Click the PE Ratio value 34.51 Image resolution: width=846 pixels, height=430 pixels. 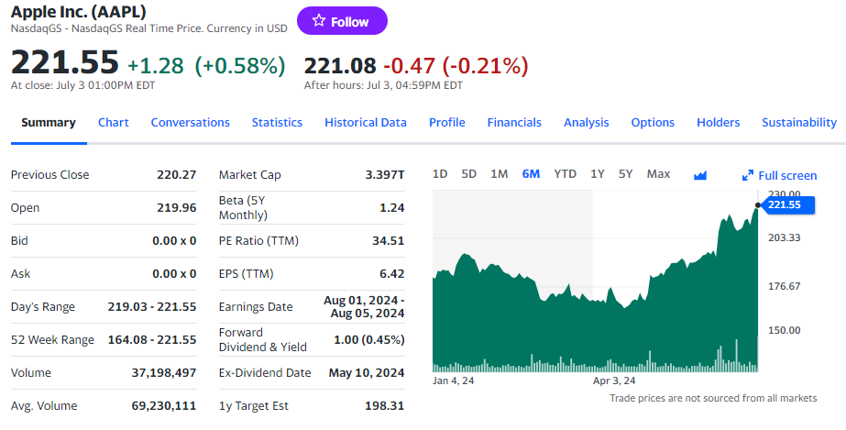pyautogui.click(x=388, y=240)
